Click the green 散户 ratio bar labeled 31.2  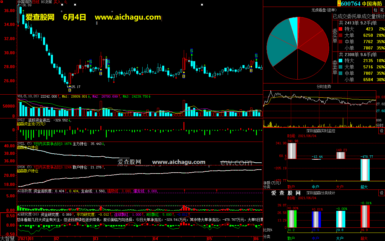coord(292,219)
